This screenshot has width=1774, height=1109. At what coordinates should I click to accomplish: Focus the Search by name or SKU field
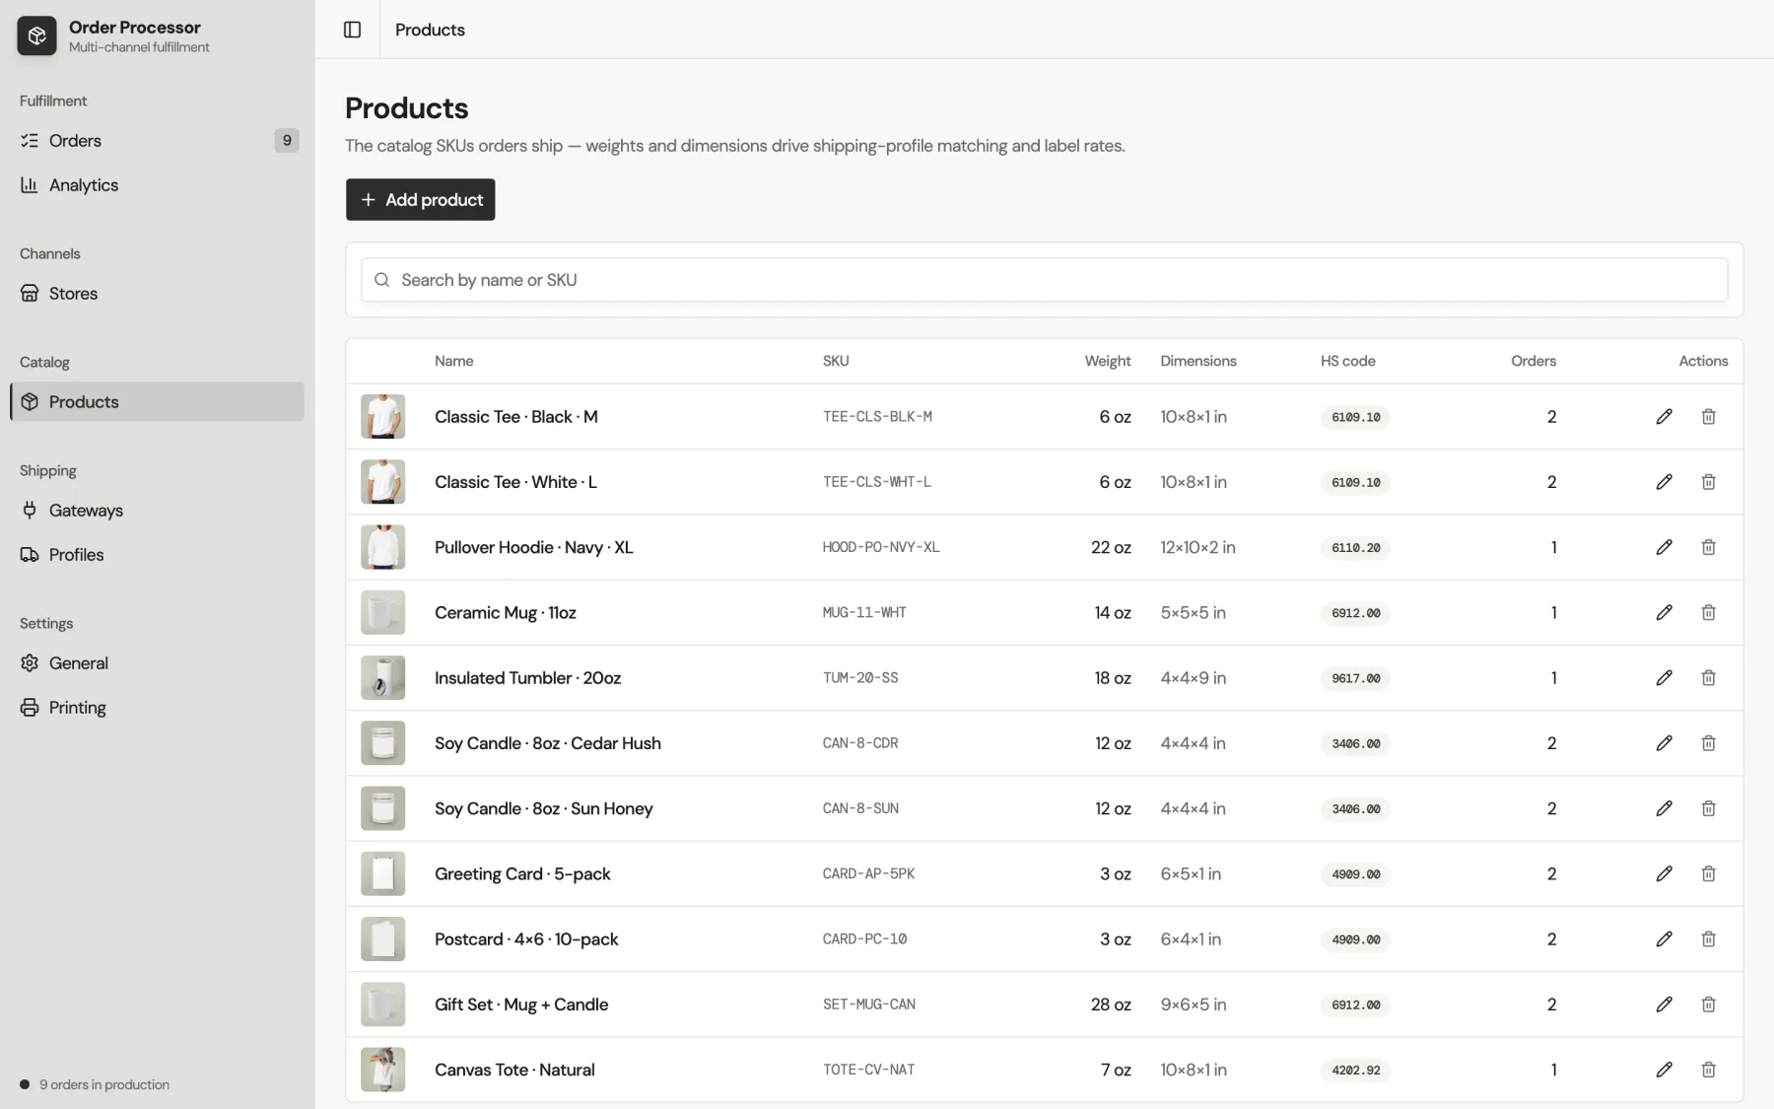[1045, 280]
